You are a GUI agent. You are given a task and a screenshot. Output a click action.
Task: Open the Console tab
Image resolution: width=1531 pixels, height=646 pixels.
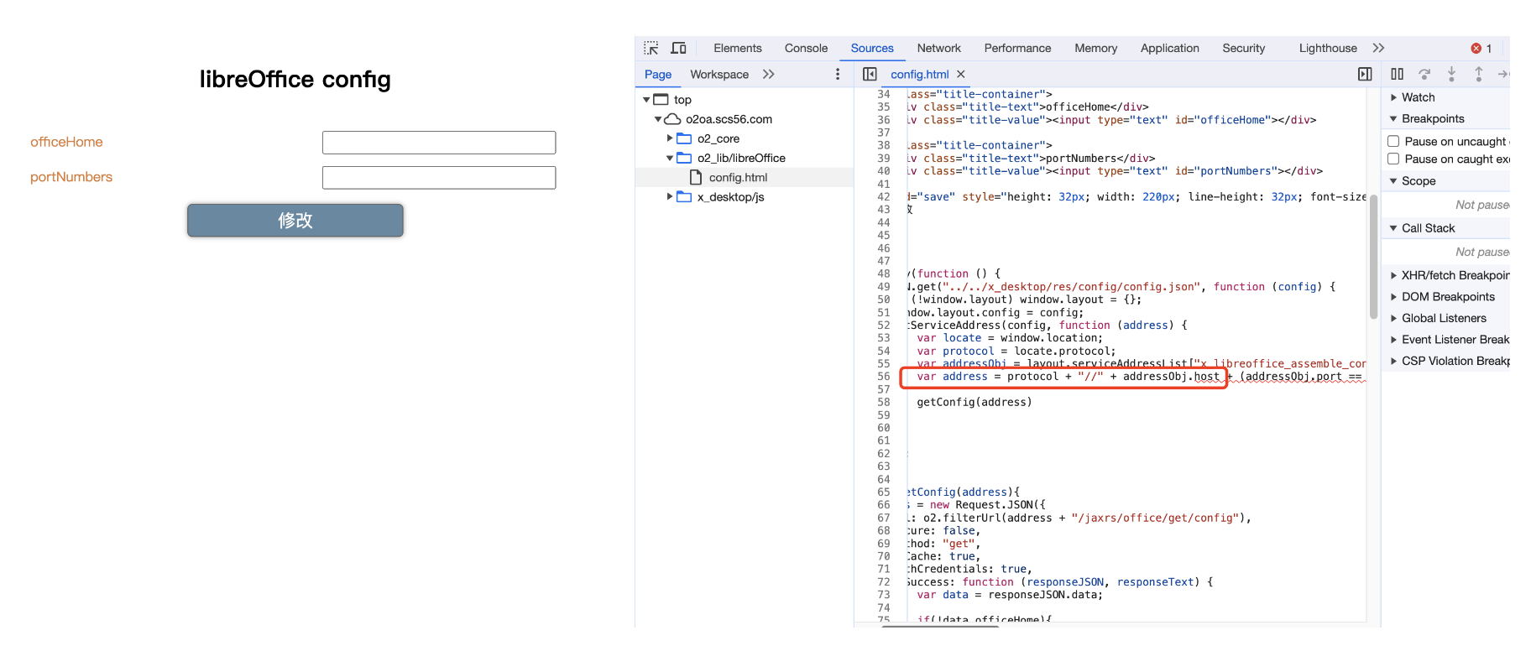click(806, 48)
